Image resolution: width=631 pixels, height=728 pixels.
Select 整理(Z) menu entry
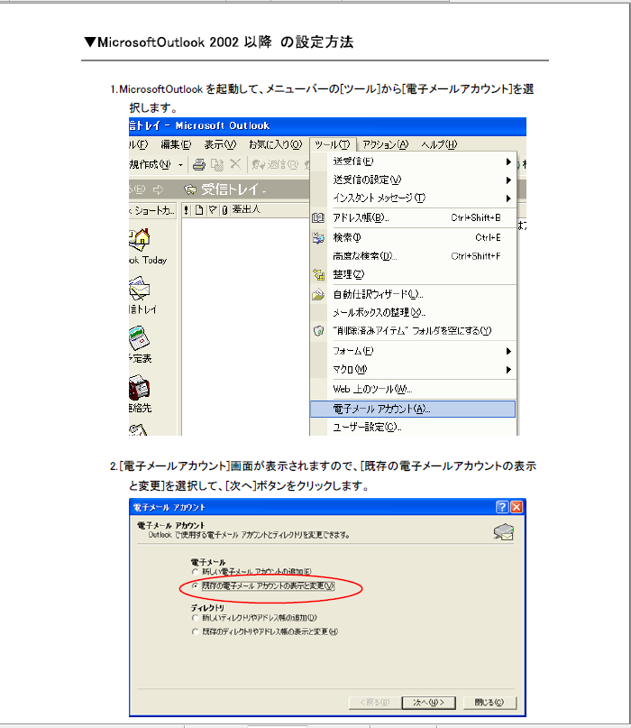(413, 274)
